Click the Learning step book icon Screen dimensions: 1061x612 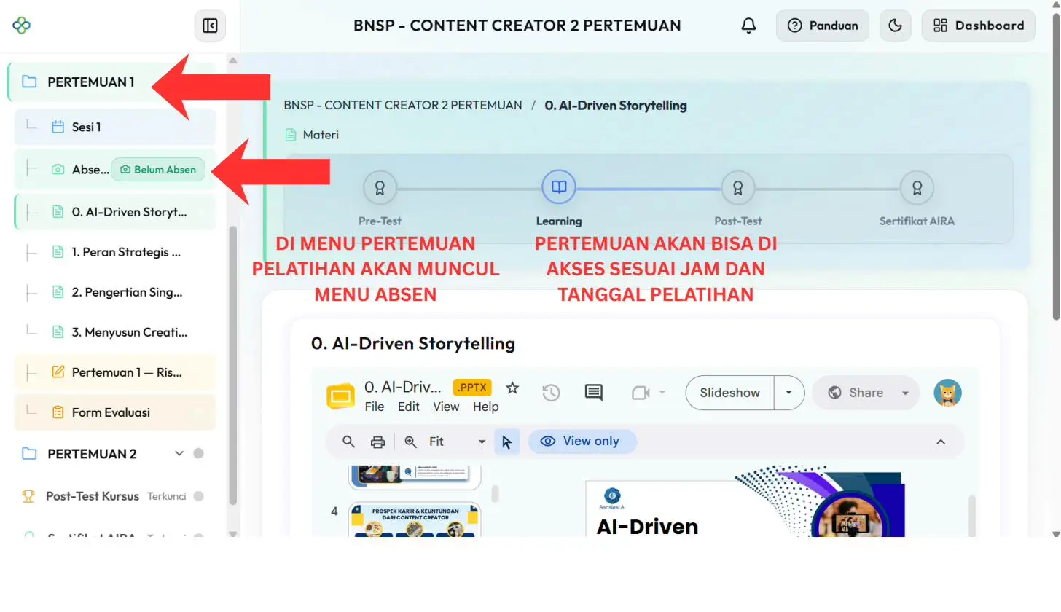tap(559, 188)
